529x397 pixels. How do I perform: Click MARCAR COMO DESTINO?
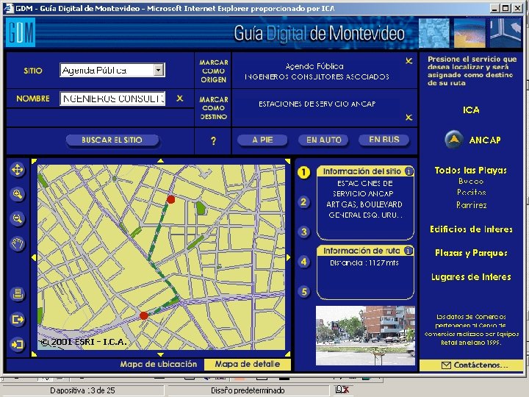point(214,108)
